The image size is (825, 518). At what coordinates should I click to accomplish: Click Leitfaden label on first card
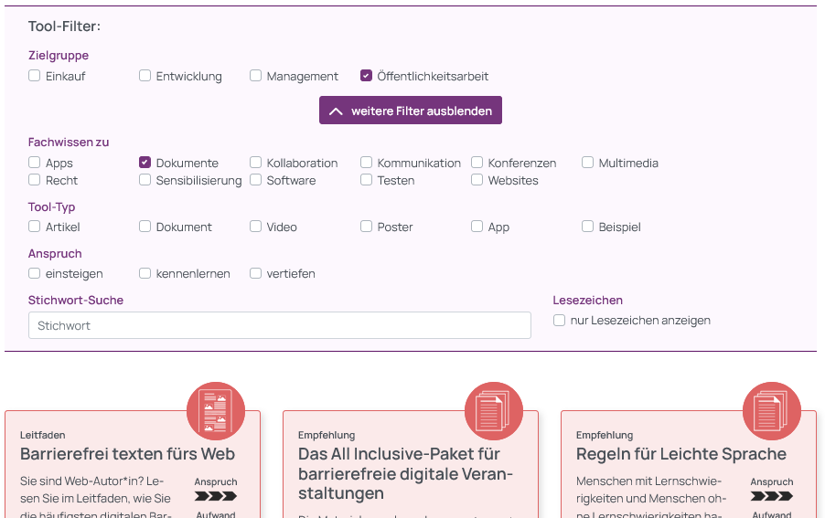pos(43,435)
